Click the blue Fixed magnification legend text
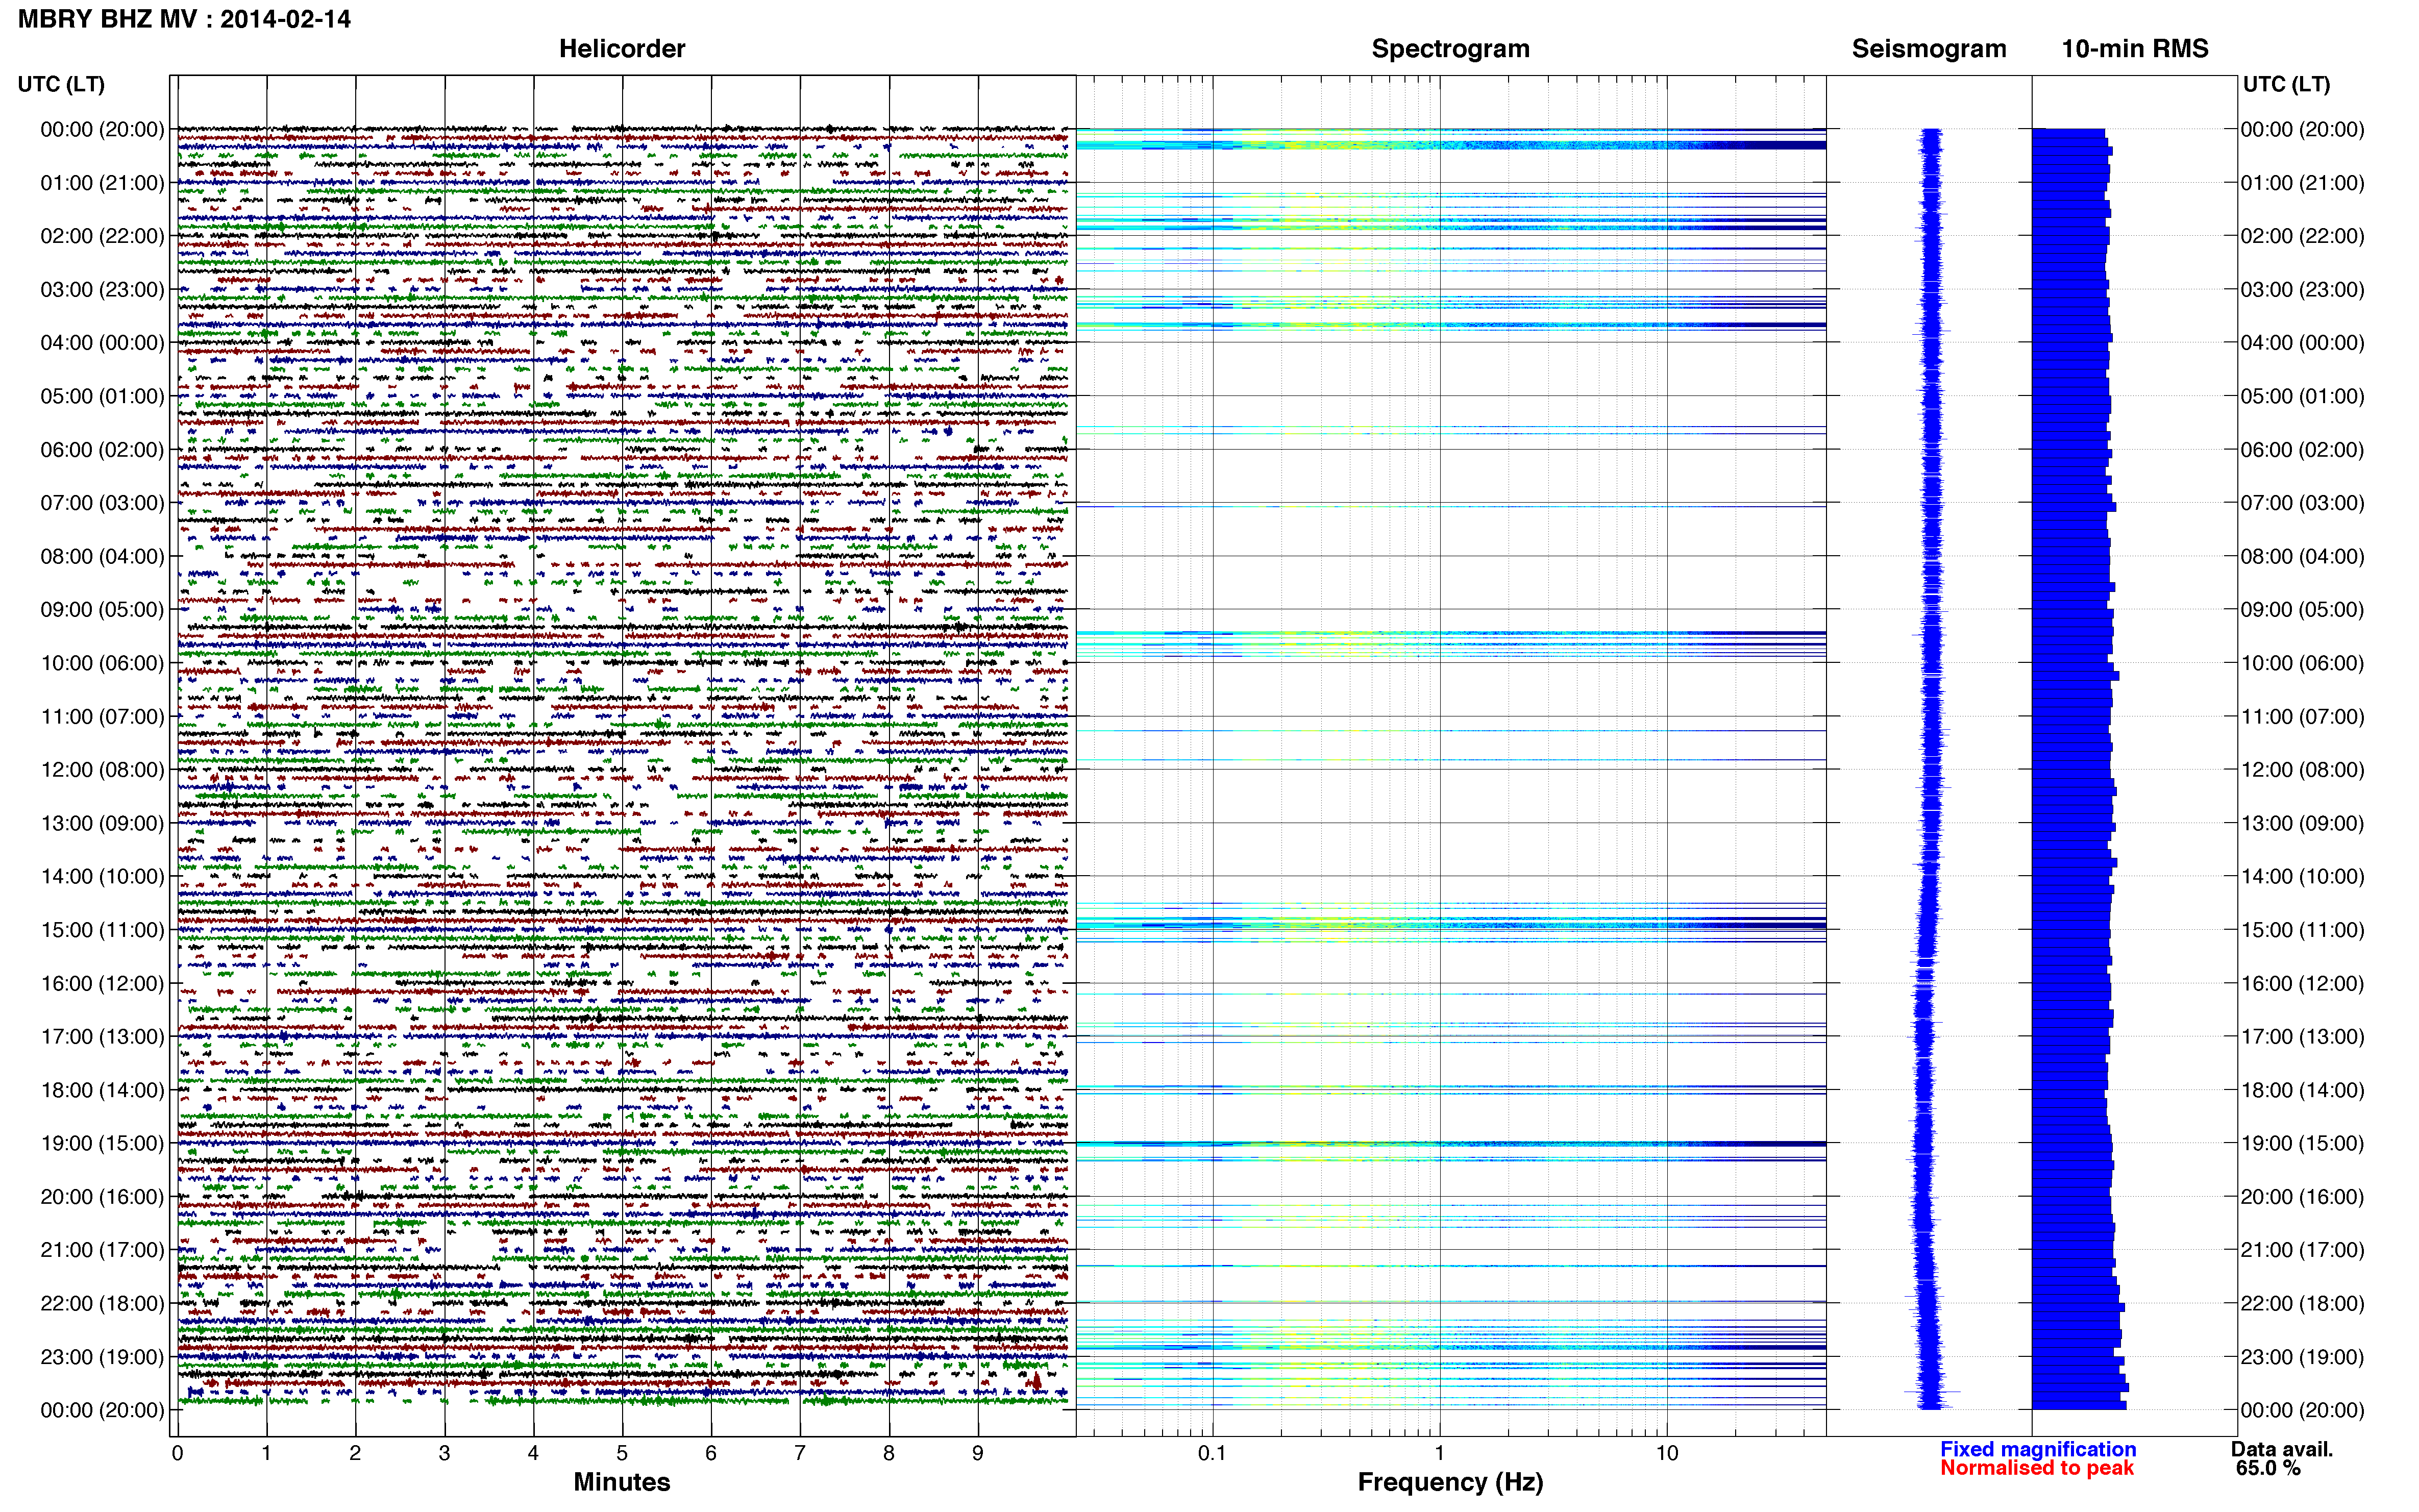The height and width of the screenshot is (1512, 2419). click(x=2038, y=1449)
